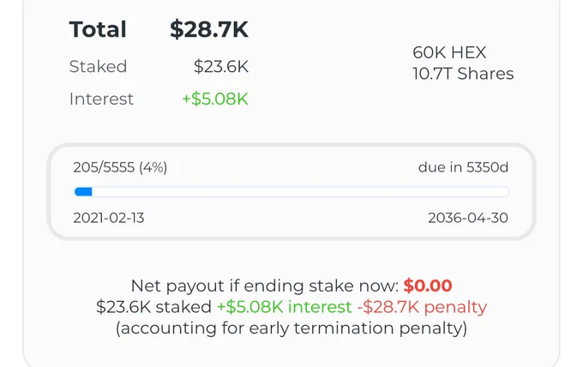
Task: Click the red $0.00 net payout amount
Action: pyautogui.click(x=428, y=286)
